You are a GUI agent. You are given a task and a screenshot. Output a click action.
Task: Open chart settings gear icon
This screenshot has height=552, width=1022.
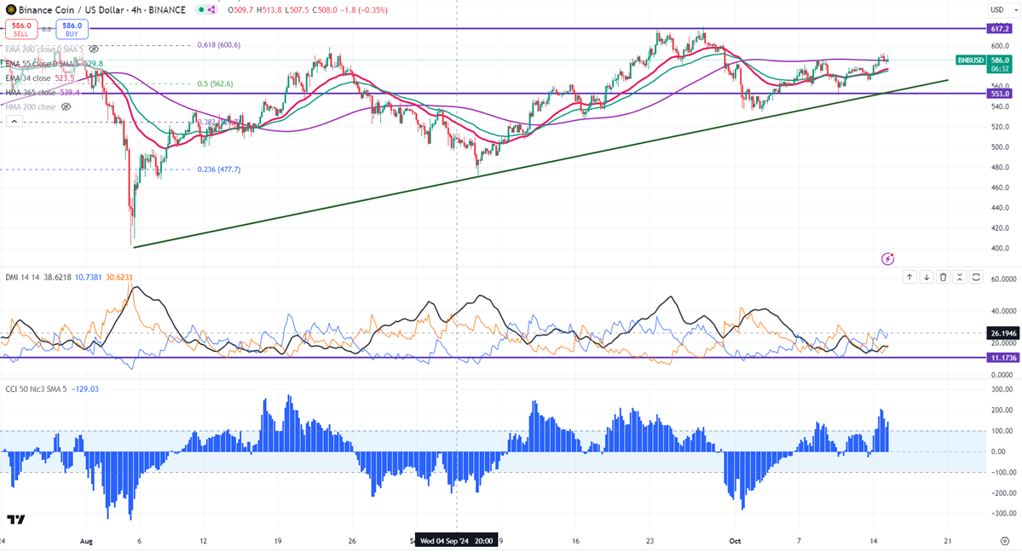(1005, 541)
